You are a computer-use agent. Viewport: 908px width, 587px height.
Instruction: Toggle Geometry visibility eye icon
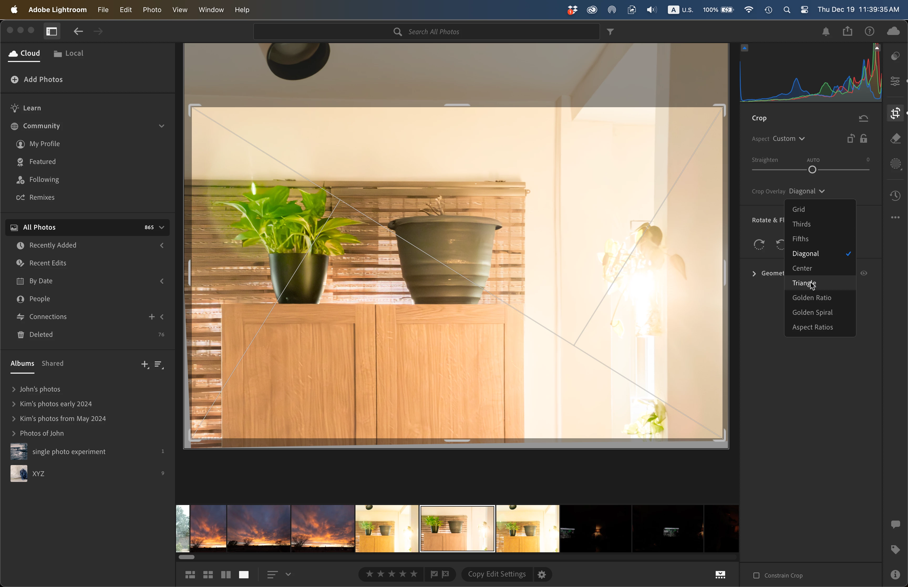click(x=864, y=273)
